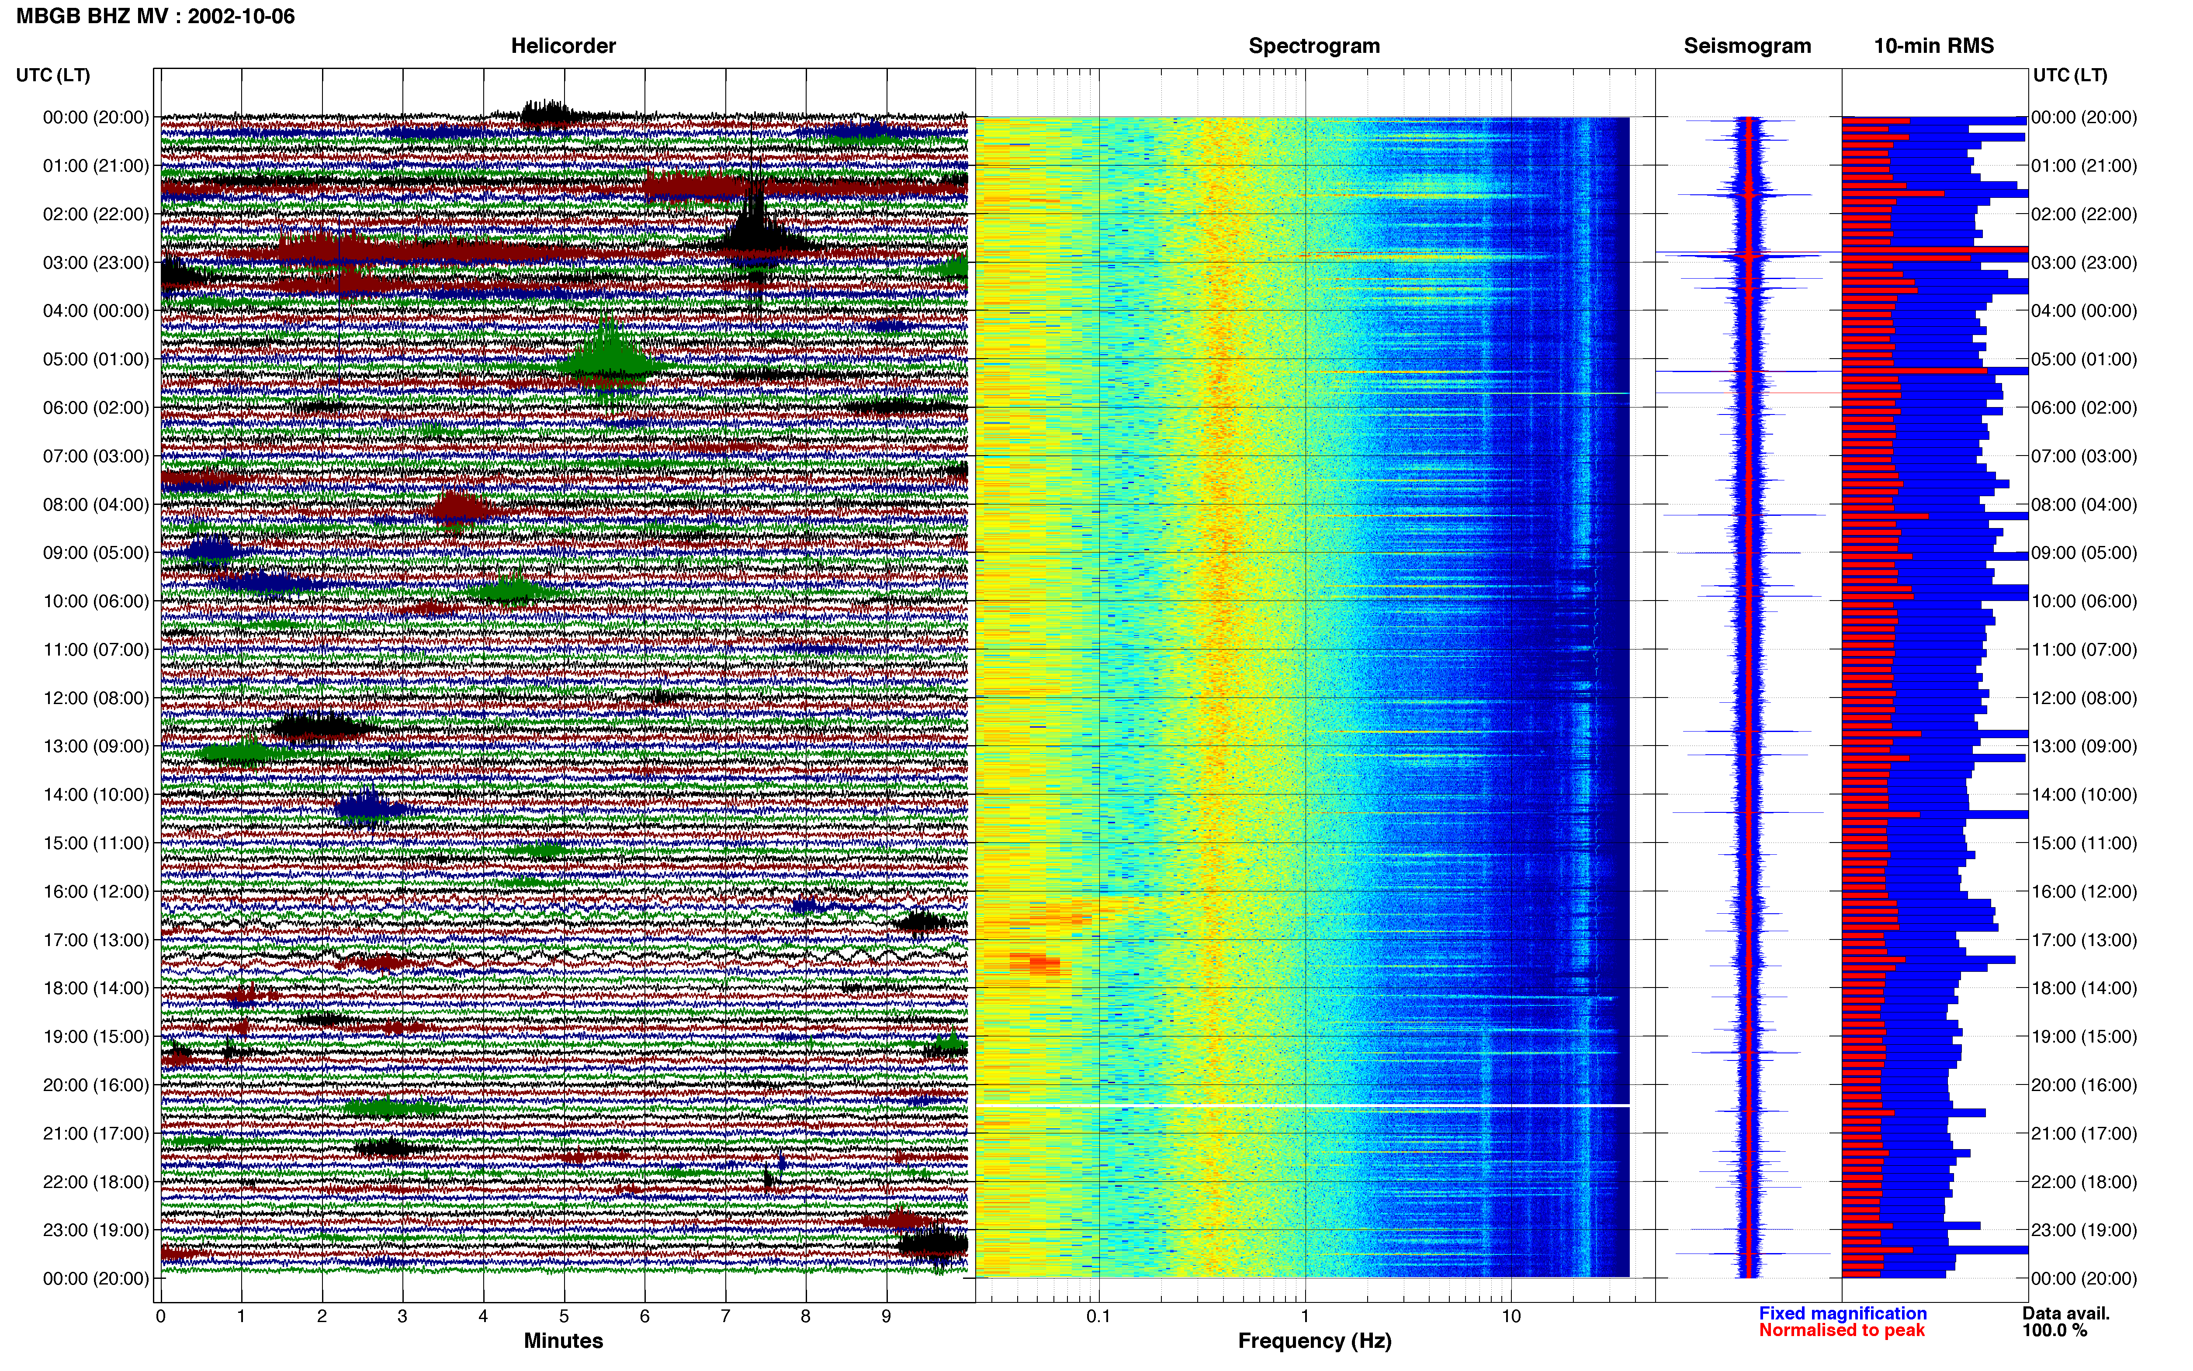Click left time label '10:00 (06:00)'
Image resolution: width=2193 pixels, height=1371 pixels.
point(95,601)
